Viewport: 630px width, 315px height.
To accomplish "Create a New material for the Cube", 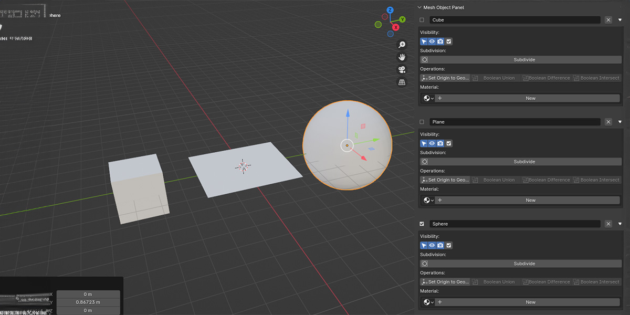I will pos(530,98).
